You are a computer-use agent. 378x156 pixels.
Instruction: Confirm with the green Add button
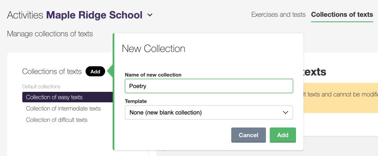point(283,135)
